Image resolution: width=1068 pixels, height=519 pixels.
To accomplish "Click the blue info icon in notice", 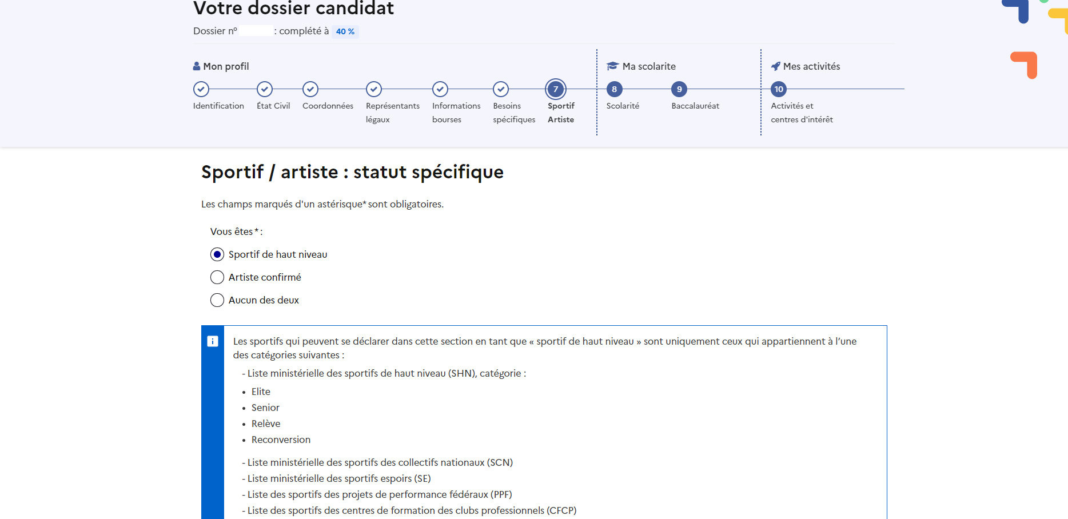I will [x=213, y=341].
